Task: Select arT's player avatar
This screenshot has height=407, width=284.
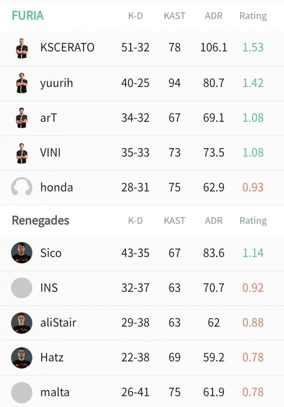Action: click(x=22, y=118)
